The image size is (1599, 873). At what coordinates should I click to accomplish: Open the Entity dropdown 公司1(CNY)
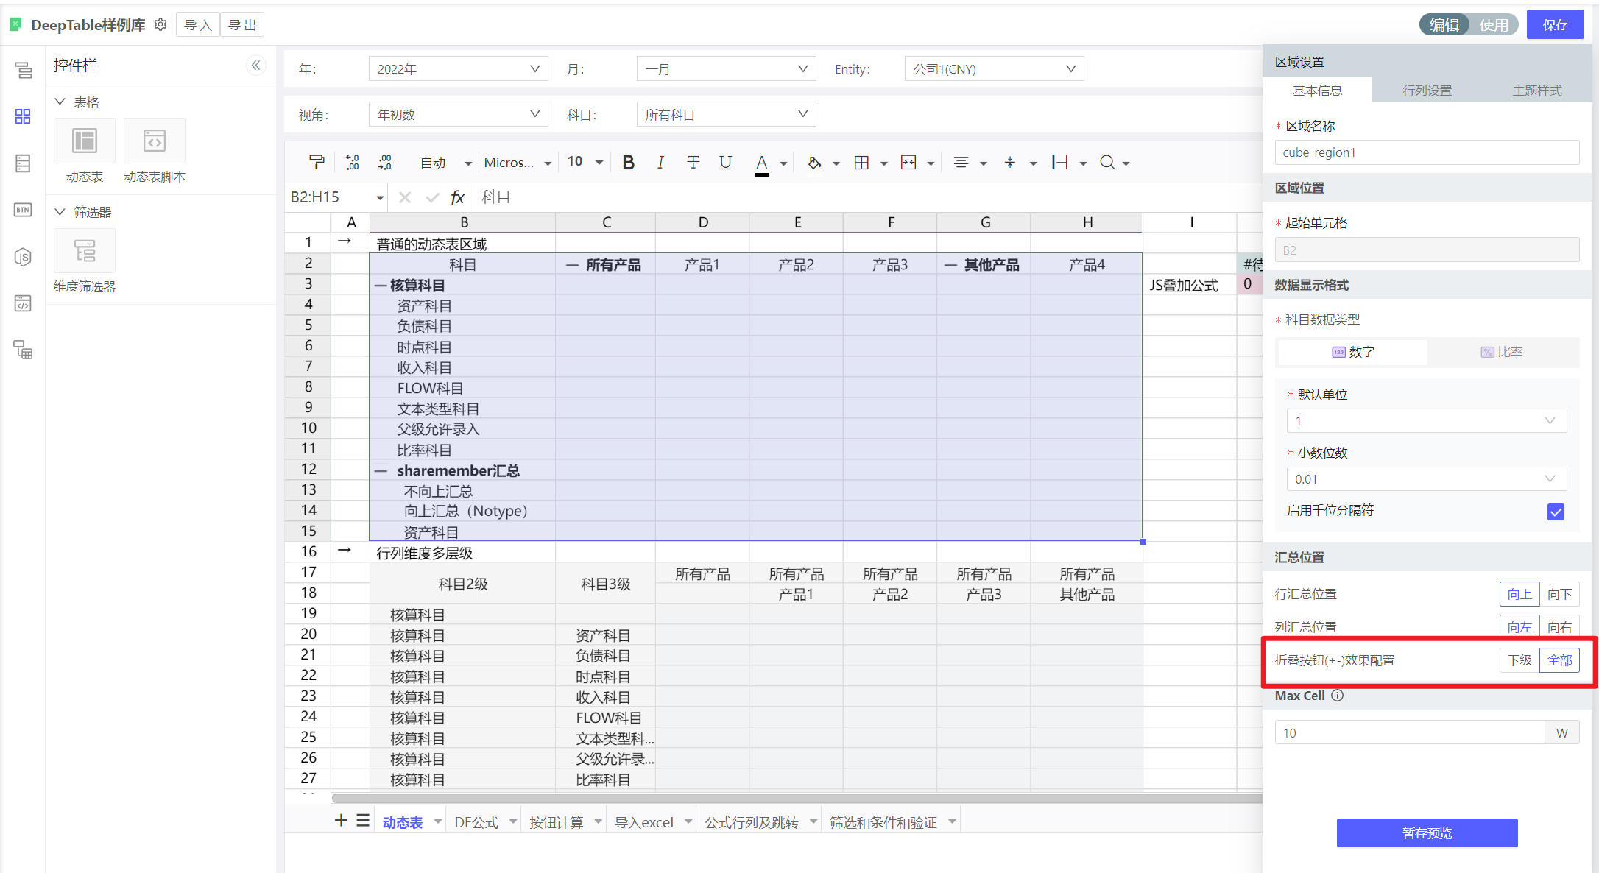coord(995,69)
